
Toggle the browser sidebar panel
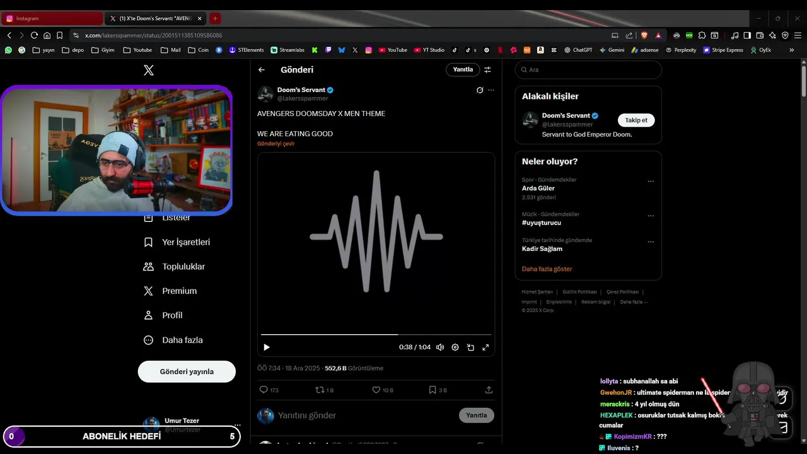747,35
